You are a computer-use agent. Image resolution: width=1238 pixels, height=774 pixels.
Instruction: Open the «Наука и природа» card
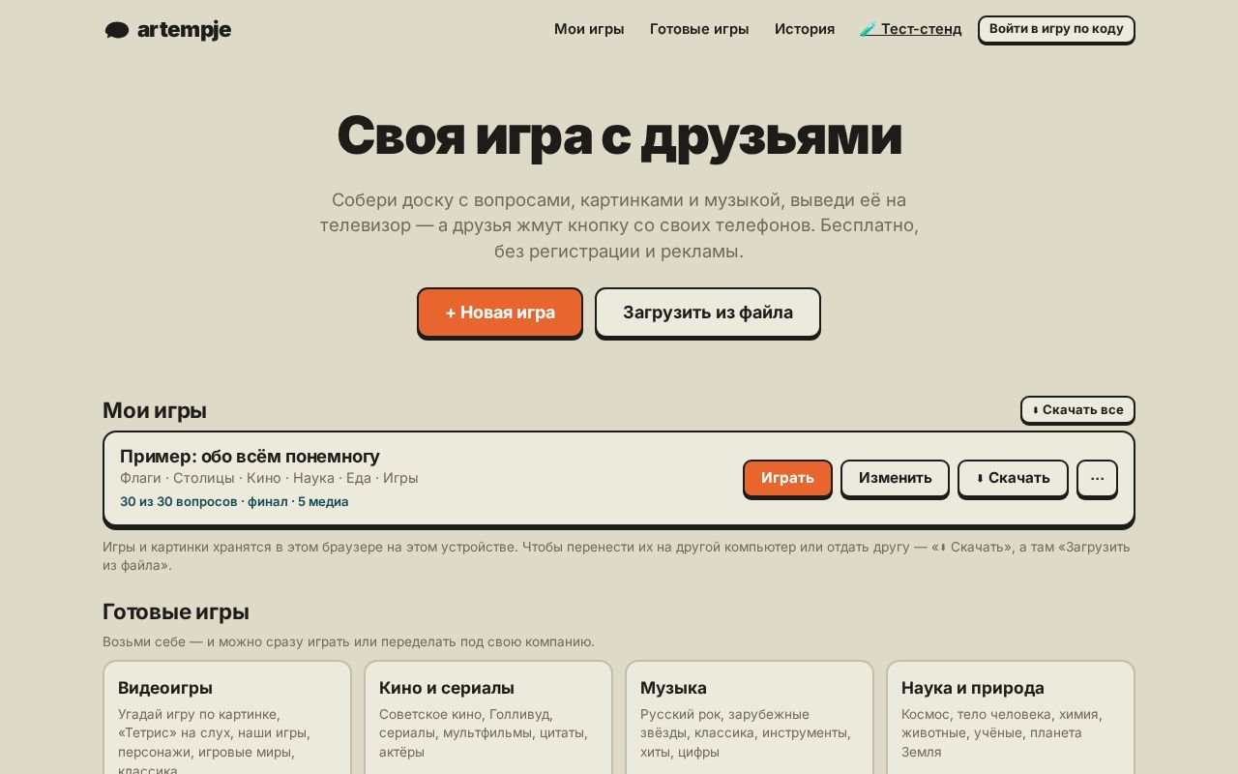tap(1011, 717)
